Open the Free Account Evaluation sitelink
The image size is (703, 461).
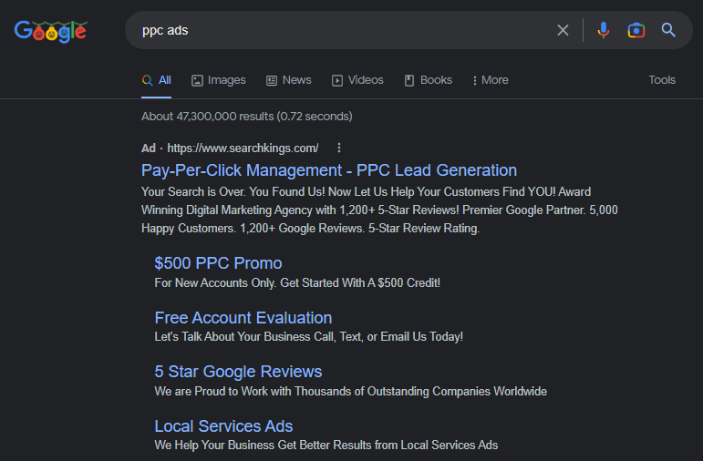243,318
